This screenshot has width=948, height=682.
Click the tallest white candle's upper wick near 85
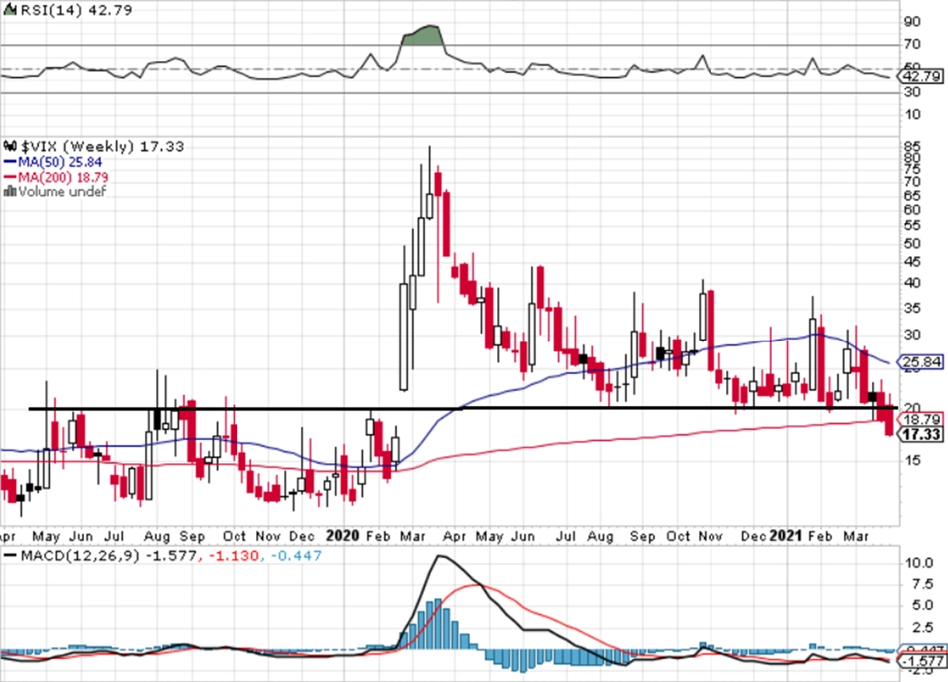(x=430, y=170)
